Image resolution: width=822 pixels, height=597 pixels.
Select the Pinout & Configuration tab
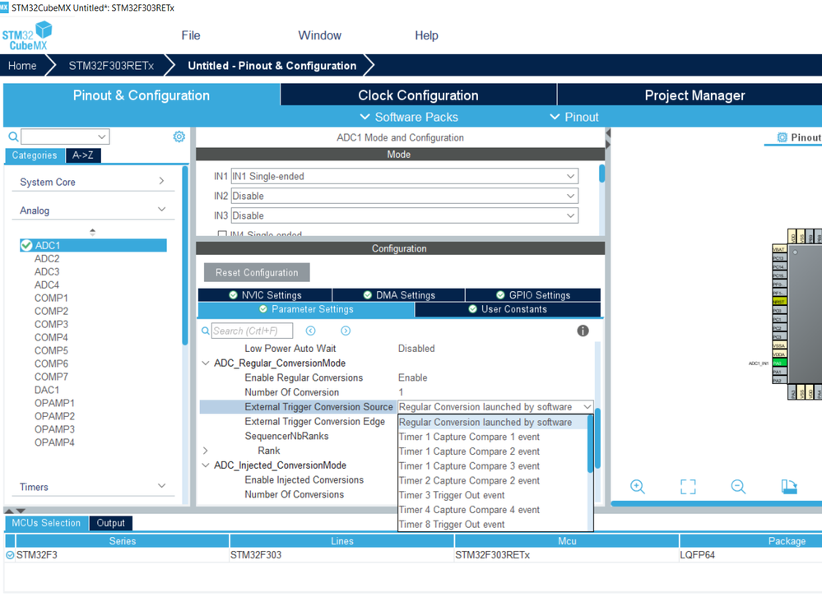coord(142,95)
